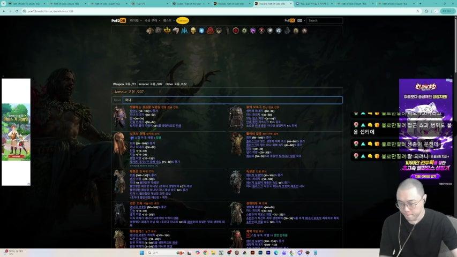The image size is (457, 257).
Task: Expand the 속성 부여 navbar menu
Action: pos(152,21)
